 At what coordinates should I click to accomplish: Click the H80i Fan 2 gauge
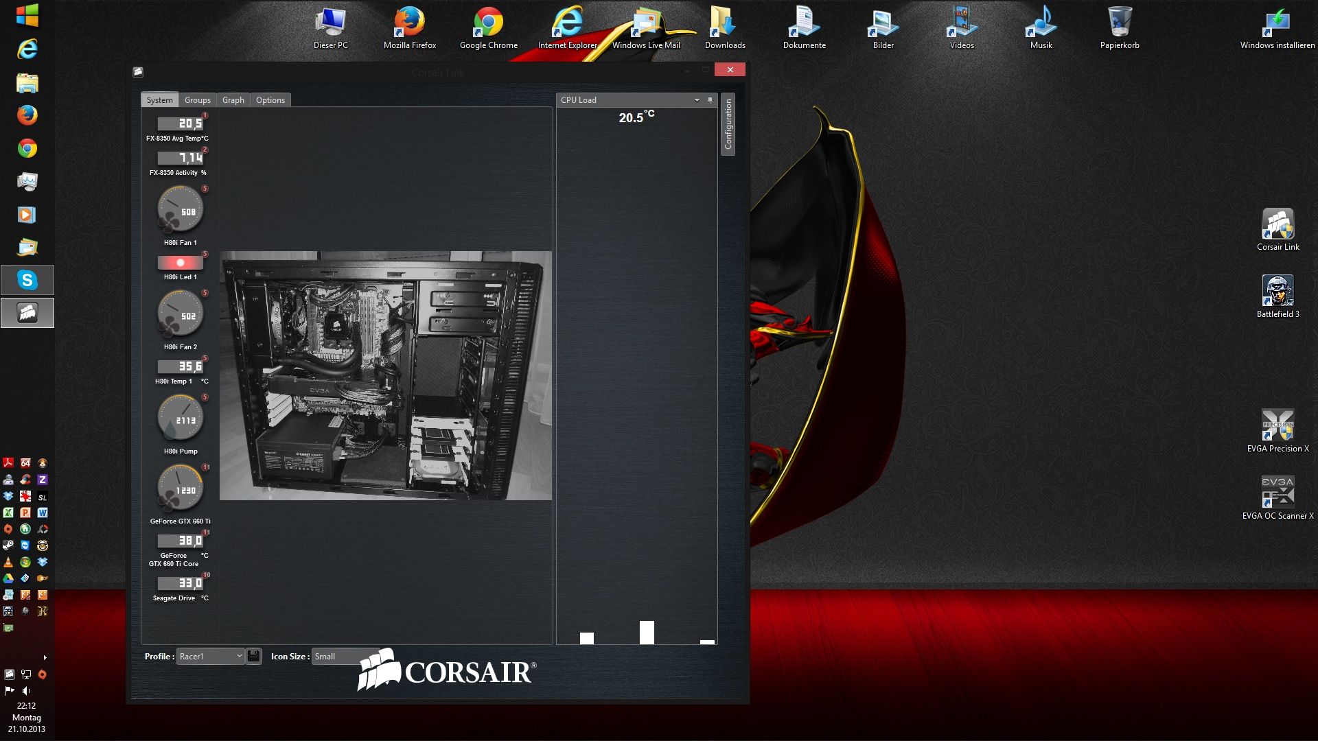180,314
